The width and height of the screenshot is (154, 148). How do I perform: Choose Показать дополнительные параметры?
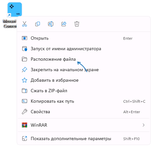click(x=84, y=139)
